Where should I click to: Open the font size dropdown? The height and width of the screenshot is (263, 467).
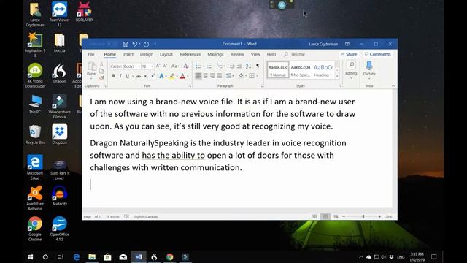pos(153,66)
